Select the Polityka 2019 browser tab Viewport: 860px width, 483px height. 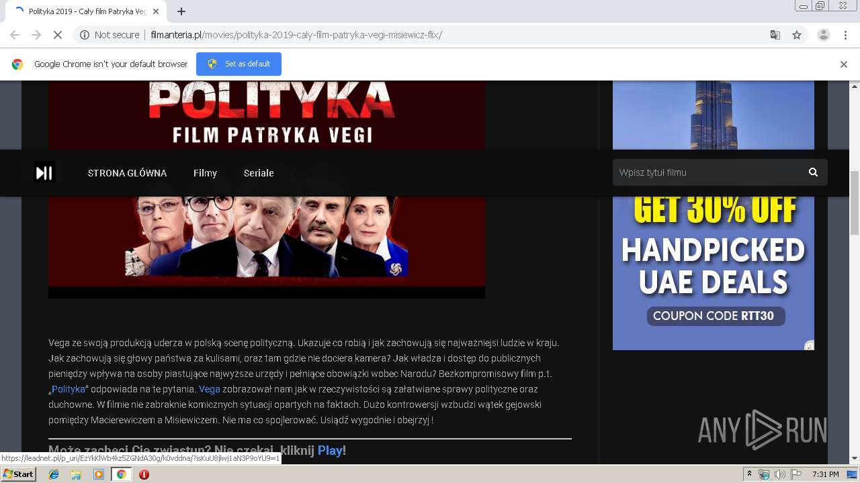tap(86, 11)
